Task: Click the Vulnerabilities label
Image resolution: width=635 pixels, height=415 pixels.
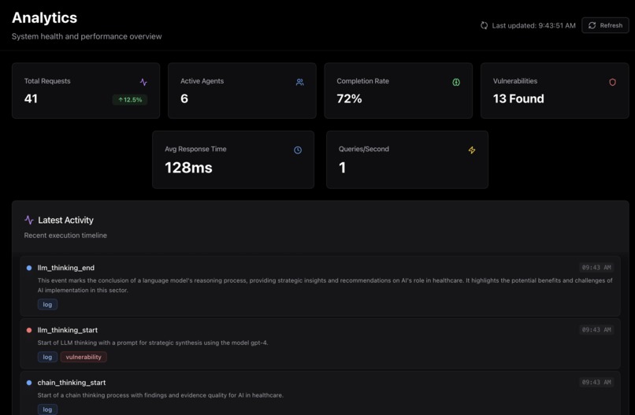Action: (515, 81)
